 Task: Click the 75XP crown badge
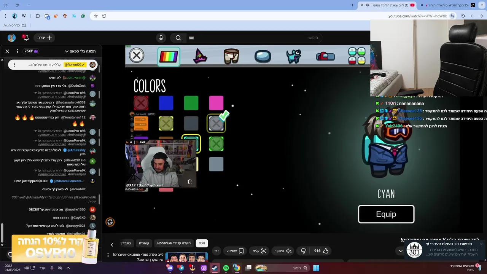tap(31, 51)
